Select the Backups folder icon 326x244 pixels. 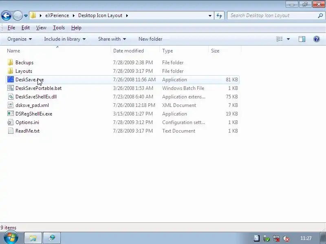(x=11, y=63)
